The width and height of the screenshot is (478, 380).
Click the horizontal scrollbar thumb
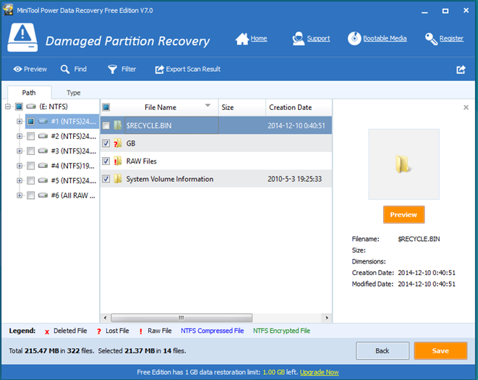point(182,318)
